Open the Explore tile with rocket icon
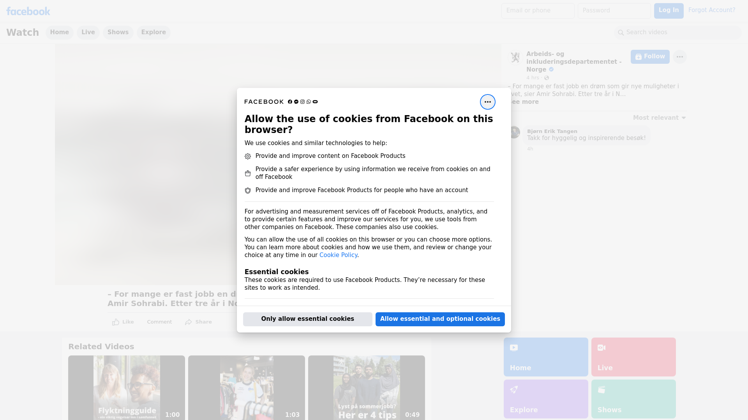Image resolution: width=748 pixels, height=420 pixels. (546, 399)
